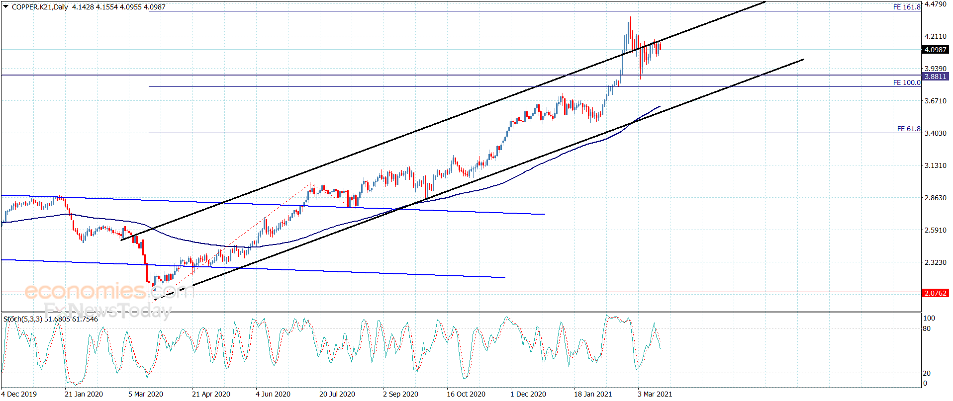Screen dimensions: 953x401
Task: Click the 4 Jun 2020 date label
Action: click(x=273, y=394)
